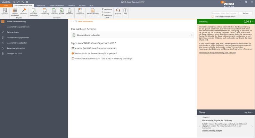
Task: Start the Interview mode with the microphone icon
Action: click(24, 11)
